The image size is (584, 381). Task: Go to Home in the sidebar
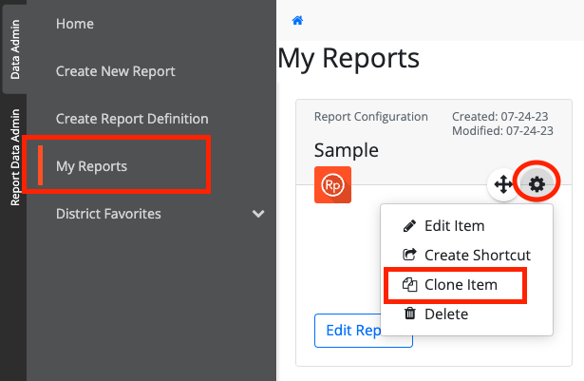click(75, 24)
